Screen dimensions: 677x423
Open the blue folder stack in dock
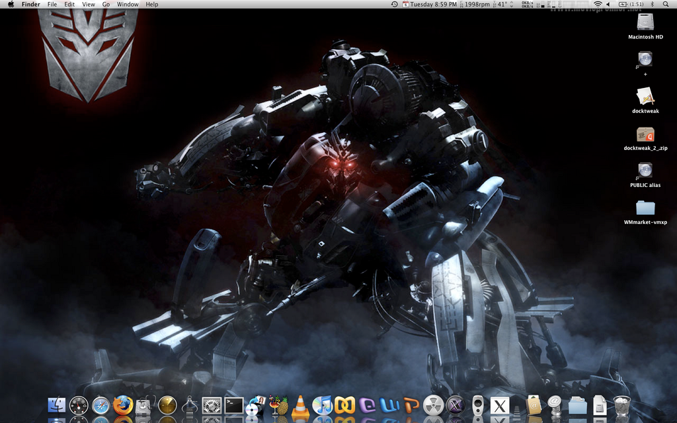coord(577,406)
